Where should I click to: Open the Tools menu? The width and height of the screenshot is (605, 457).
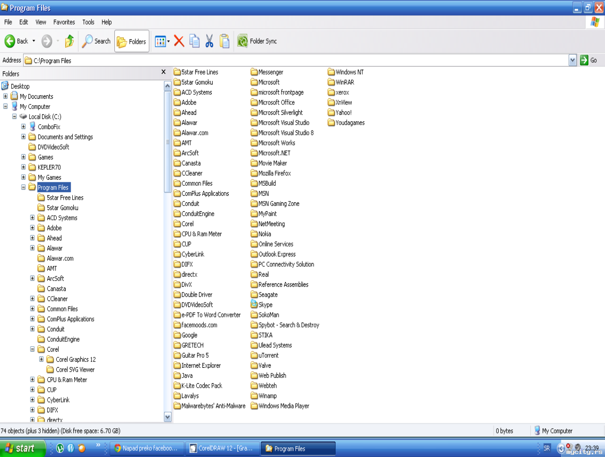coord(88,22)
